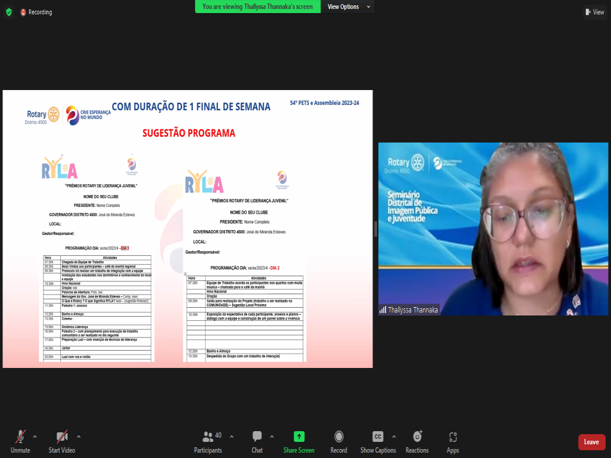
Task: Start recording with the Record button
Action: [338, 441]
